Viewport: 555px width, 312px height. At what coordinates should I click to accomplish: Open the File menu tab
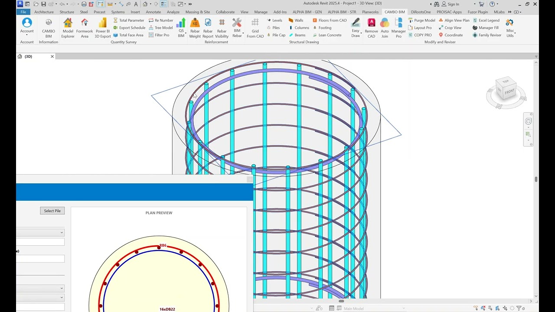23,12
